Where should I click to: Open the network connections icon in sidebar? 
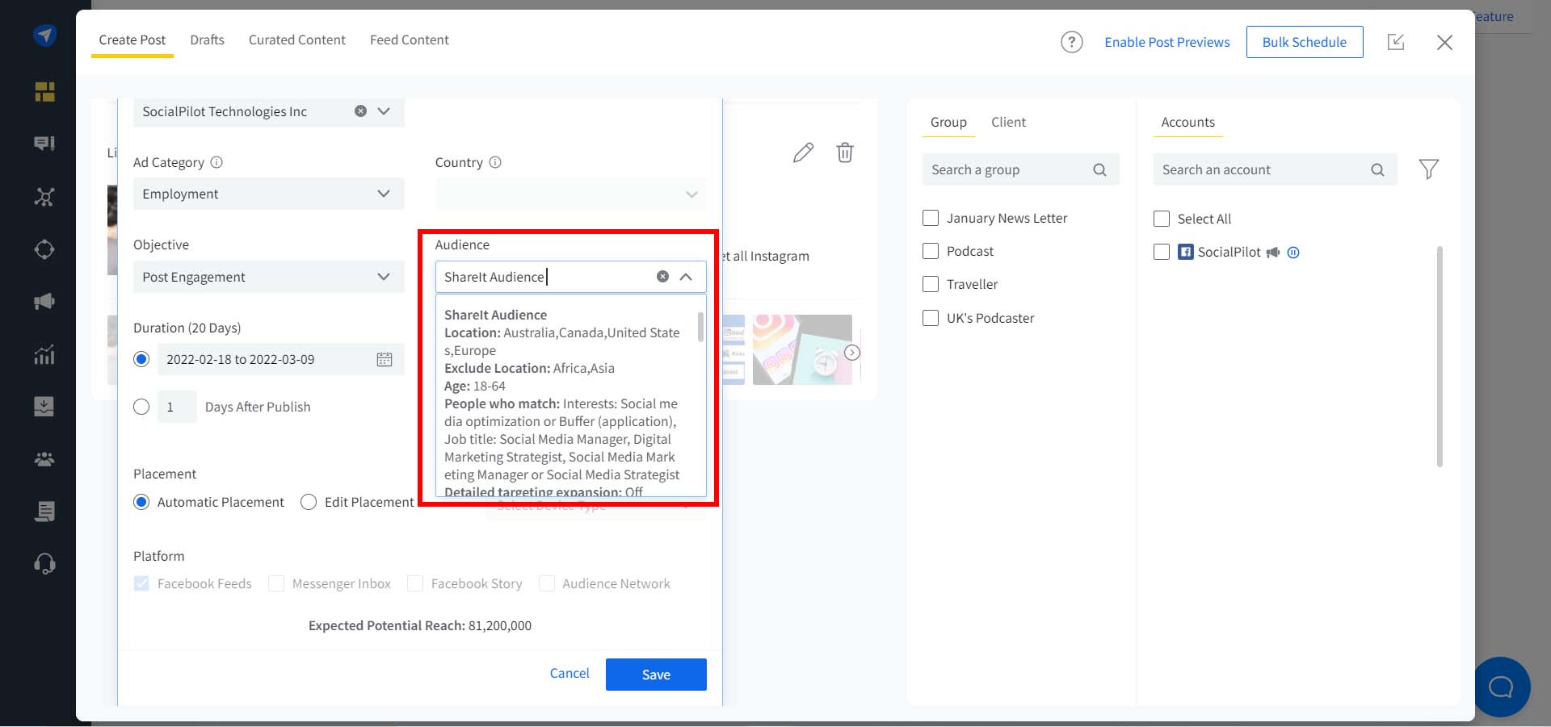pos(44,197)
